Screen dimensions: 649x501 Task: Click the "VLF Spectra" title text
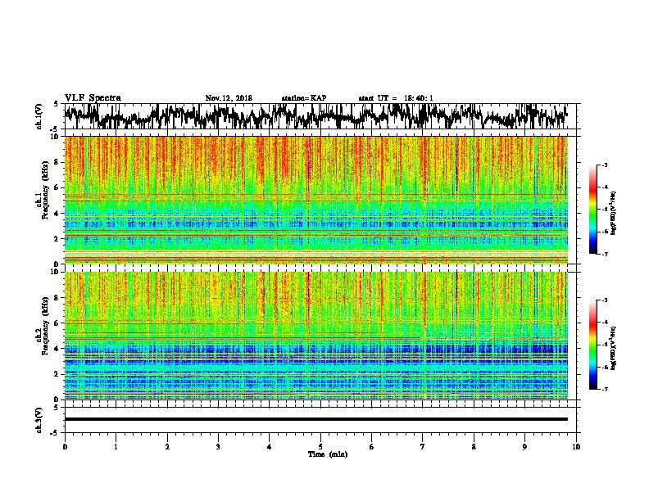[93, 98]
